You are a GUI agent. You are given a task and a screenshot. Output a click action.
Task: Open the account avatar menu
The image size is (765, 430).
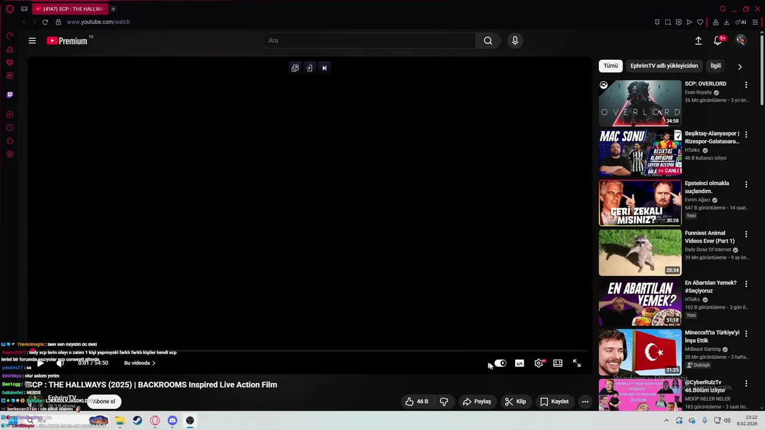740,41
